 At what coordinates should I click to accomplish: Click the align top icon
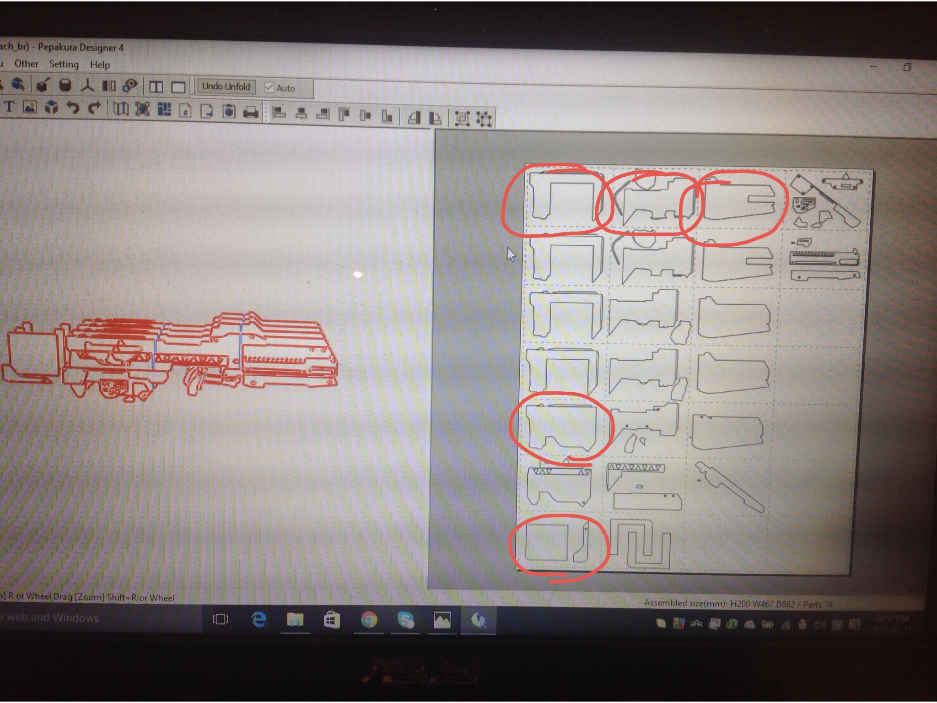pyautogui.click(x=344, y=115)
